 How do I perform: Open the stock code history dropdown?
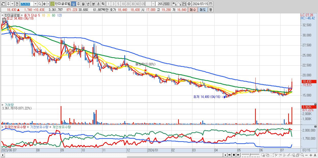click(36, 4)
